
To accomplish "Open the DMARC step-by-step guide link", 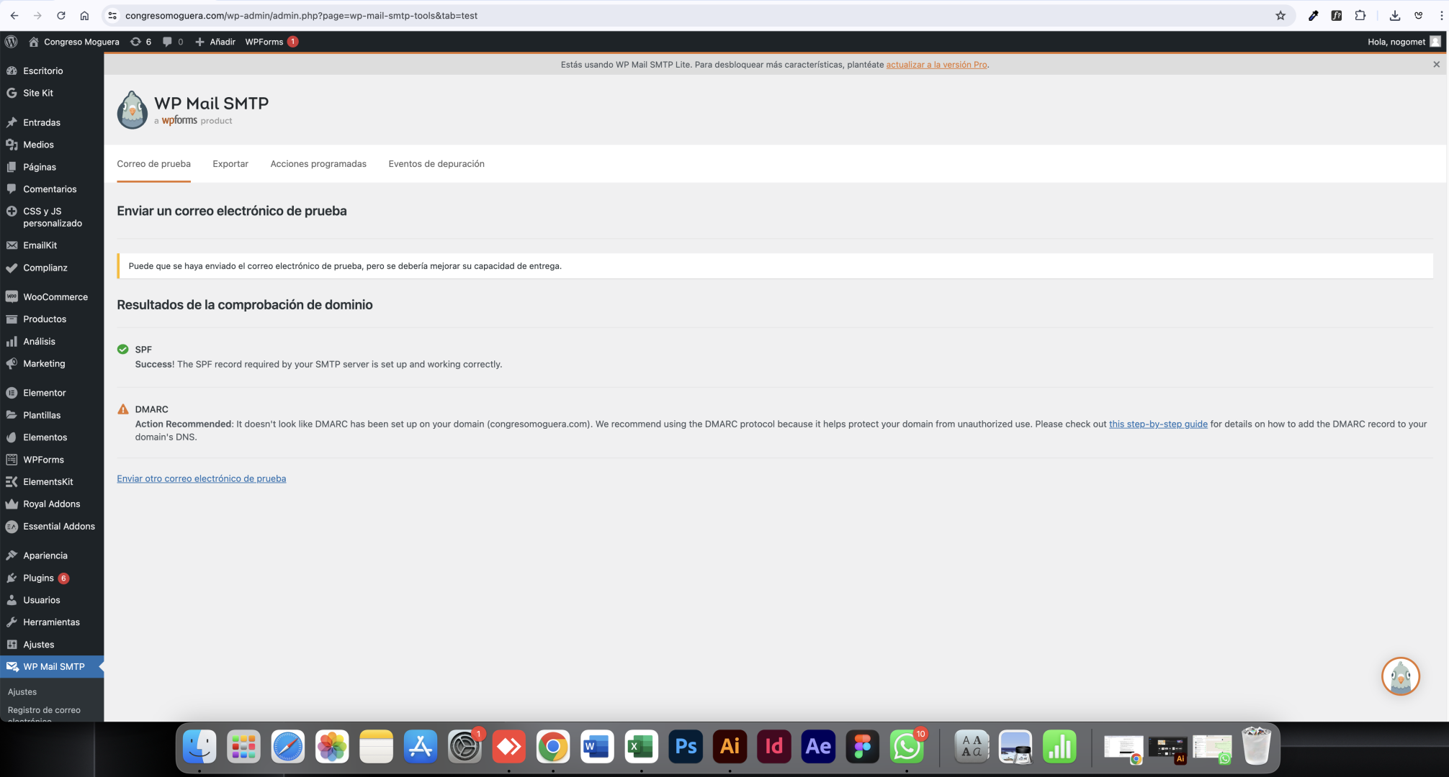I will tap(1158, 424).
